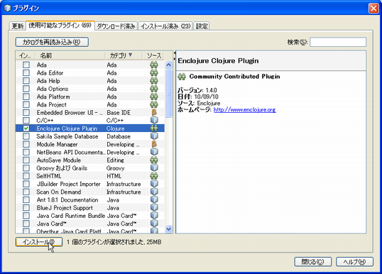This screenshot has width=382, height=274.
Task: Click beta source icon for Module Manager
Action: (154, 144)
